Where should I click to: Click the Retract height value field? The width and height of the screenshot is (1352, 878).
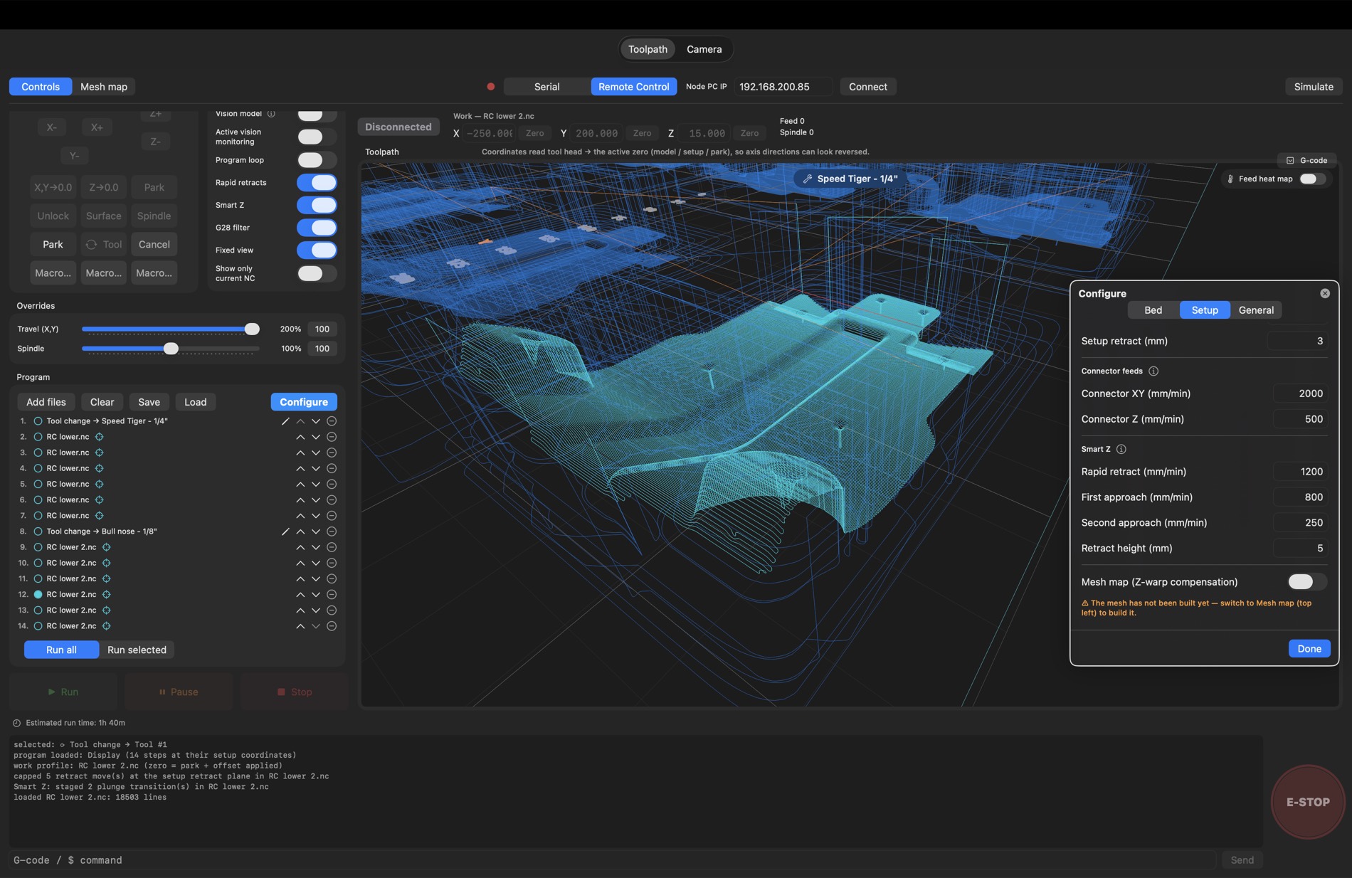1299,548
